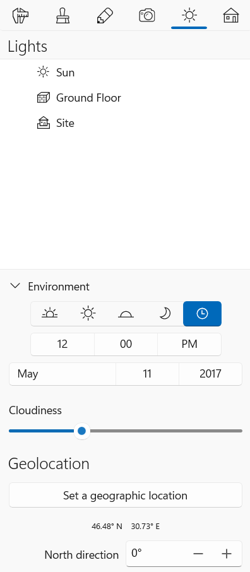Open the measuring tools tab icon
The width and height of the screenshot is (250, 572).
[21, 16]
